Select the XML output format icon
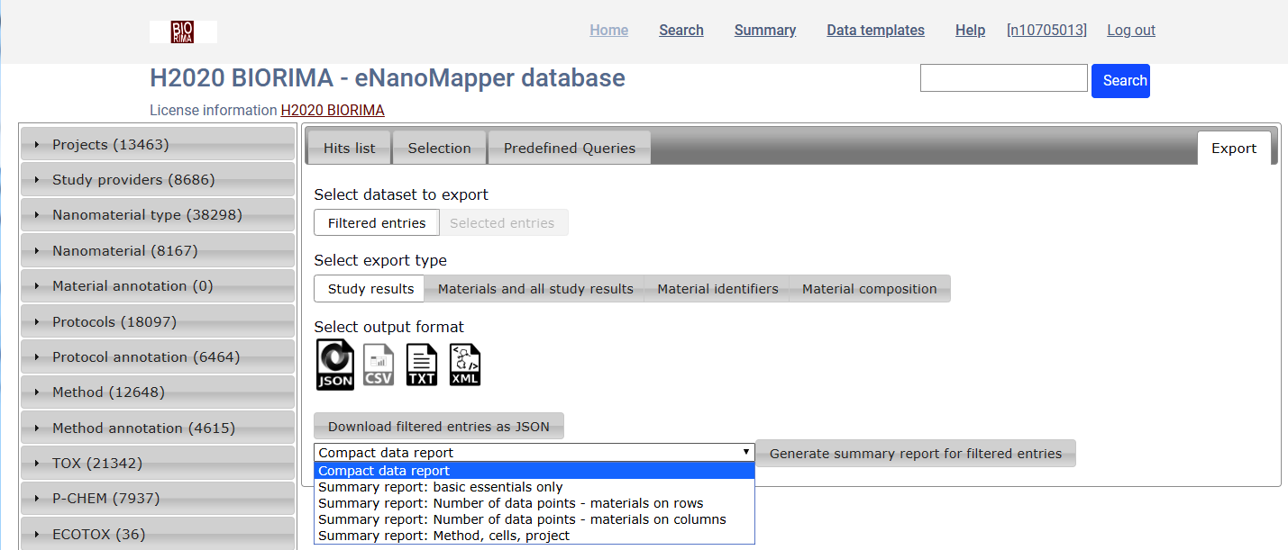 [464, 364]
